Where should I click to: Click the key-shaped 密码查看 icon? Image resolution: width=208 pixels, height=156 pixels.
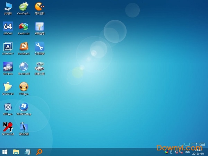(x=40, y=27)
